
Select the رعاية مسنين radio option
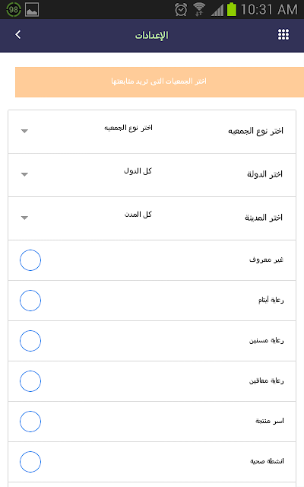tap(30, 341)
